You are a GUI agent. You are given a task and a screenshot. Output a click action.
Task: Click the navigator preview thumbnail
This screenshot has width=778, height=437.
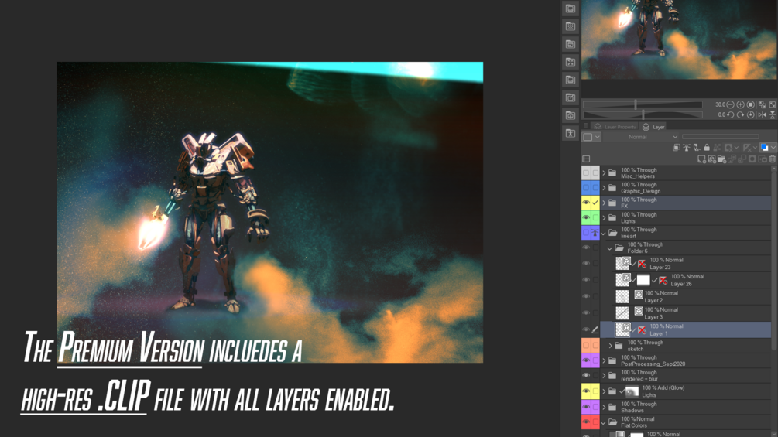(679, 39)
